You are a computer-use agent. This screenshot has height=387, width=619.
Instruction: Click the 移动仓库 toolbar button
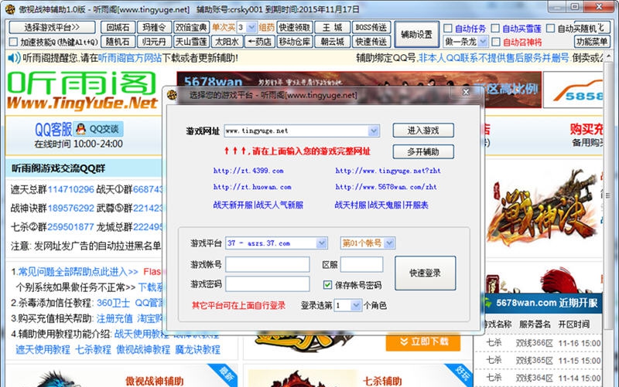click(x=295, y=42)
